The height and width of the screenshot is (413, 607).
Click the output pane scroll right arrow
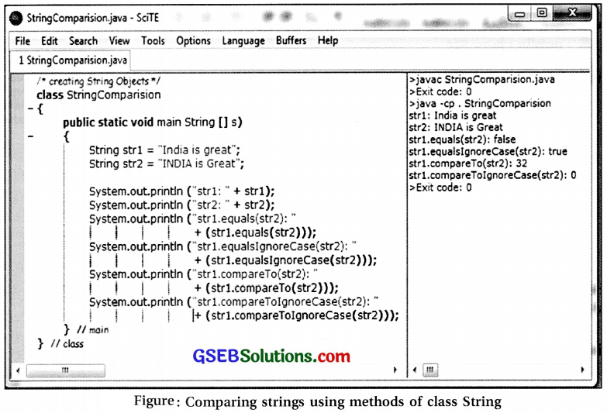[583, 370]
